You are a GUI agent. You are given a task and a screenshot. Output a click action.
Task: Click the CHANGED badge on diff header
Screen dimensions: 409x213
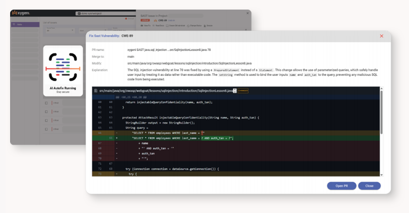242,91
